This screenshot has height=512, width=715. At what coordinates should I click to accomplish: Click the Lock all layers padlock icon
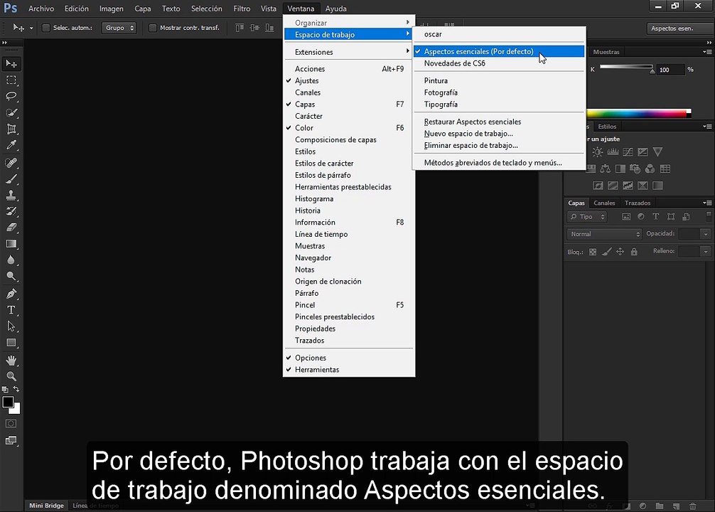click(634, 252)
